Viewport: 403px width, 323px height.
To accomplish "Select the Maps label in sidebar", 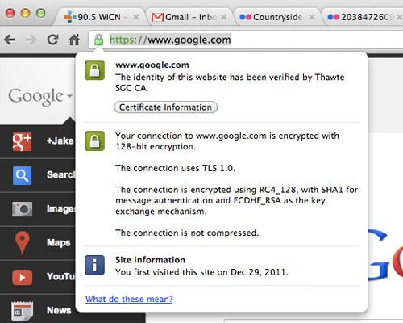I will click(59, 243).
